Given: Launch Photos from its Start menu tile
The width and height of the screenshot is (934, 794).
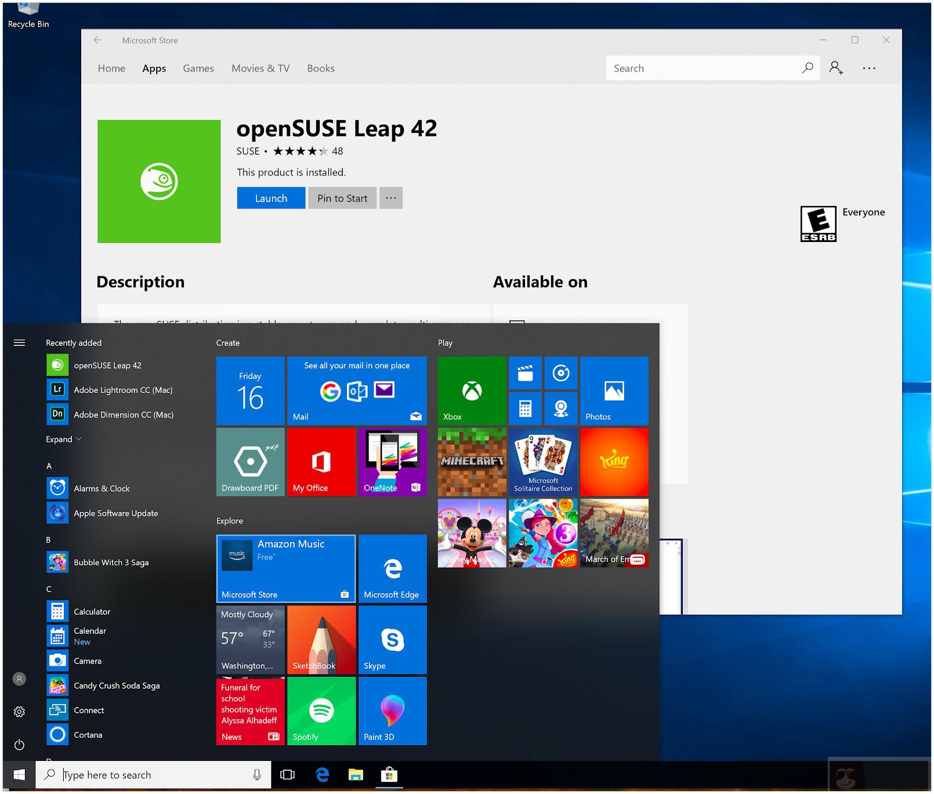Looking at the screenshot, I should 614,390.
